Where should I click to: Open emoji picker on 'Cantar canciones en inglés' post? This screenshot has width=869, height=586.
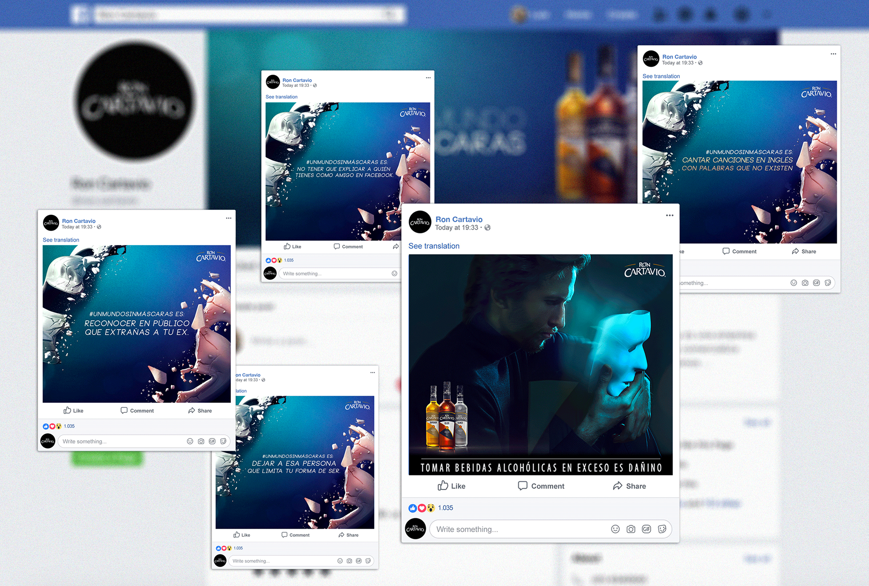click(793, 283)
